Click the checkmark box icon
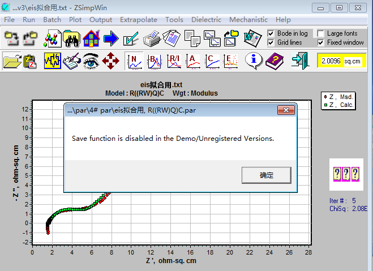 click(x=131, y=38)
